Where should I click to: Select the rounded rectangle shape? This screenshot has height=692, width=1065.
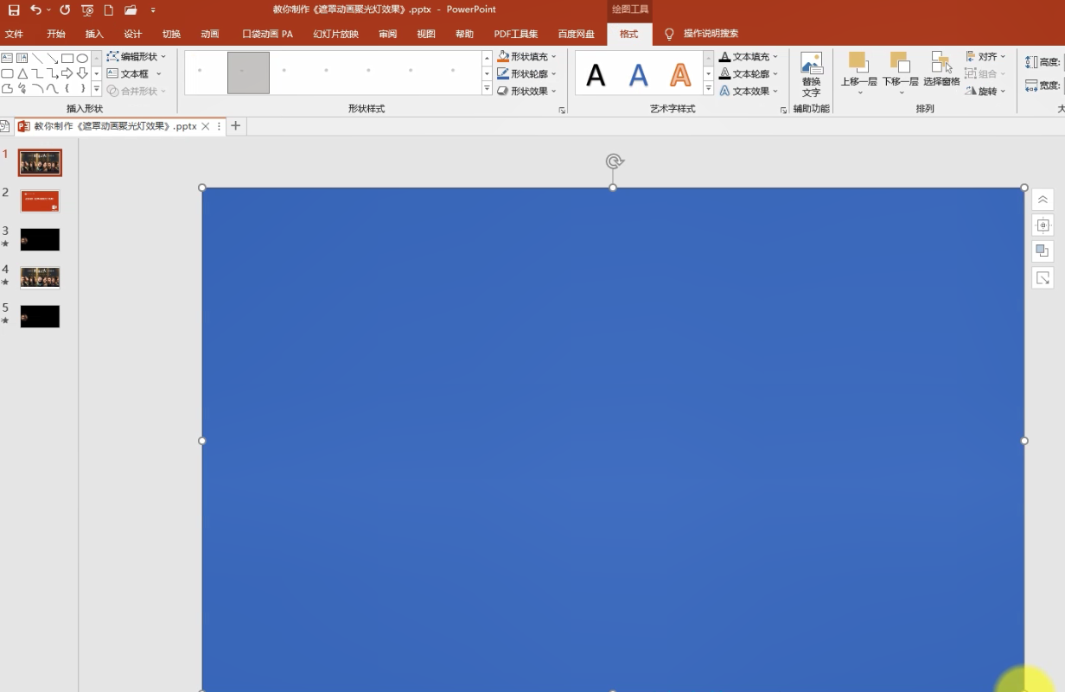tap(7, 73)
